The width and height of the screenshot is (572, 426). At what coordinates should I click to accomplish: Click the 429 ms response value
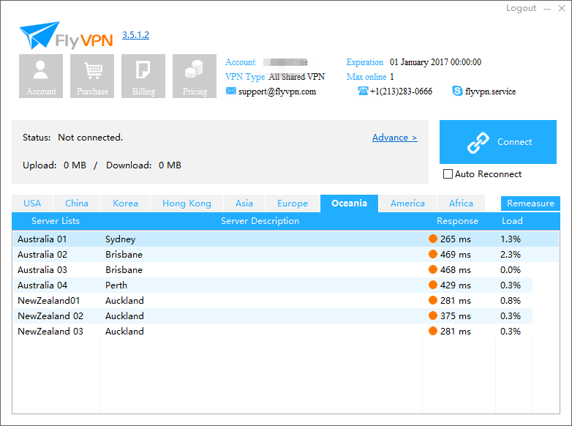tap(455, 285)
